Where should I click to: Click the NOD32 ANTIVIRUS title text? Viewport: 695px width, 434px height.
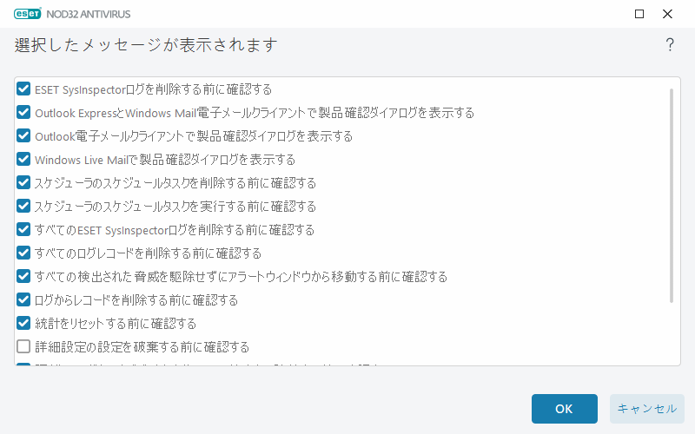tap(89, 14)
